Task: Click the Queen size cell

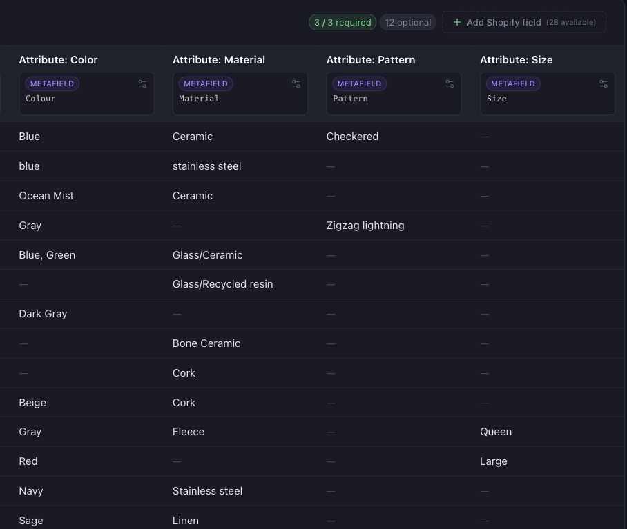Action: [x=496, y=432]
